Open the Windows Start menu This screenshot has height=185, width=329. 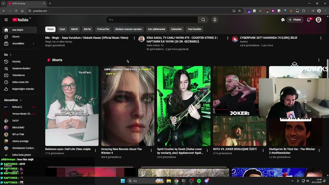click(x=123, y=181)
